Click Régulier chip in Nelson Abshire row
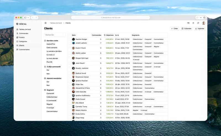 135,110
